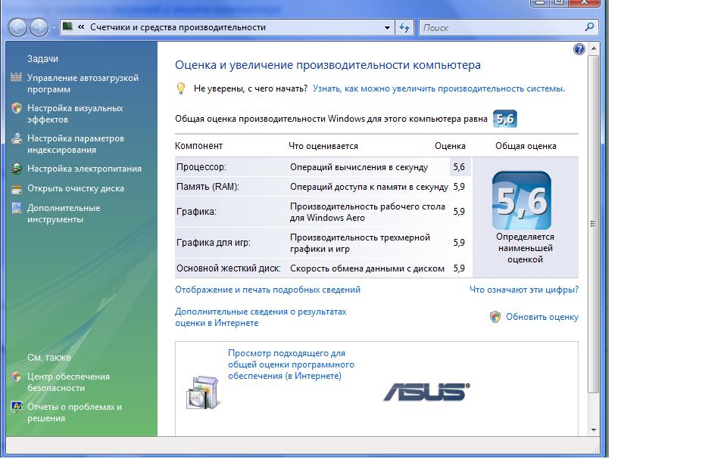Screen dimensions: 727x459
Task: Select the Память (RAM) row label
Action: coord(207,187)
